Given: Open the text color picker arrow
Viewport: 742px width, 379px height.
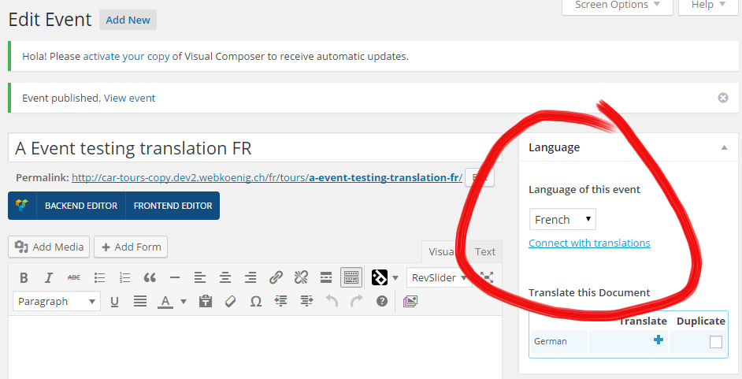Looking at the screenshot, I should coord(184,301).
